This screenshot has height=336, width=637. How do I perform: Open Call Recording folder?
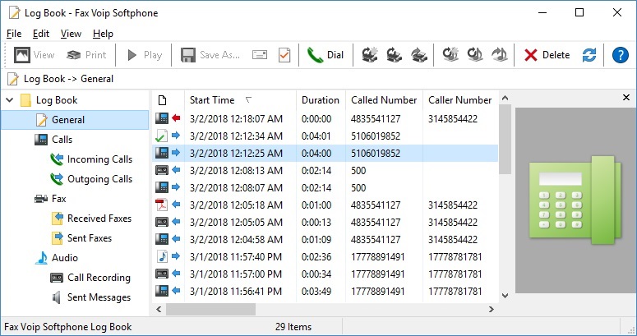click(90, 278)
